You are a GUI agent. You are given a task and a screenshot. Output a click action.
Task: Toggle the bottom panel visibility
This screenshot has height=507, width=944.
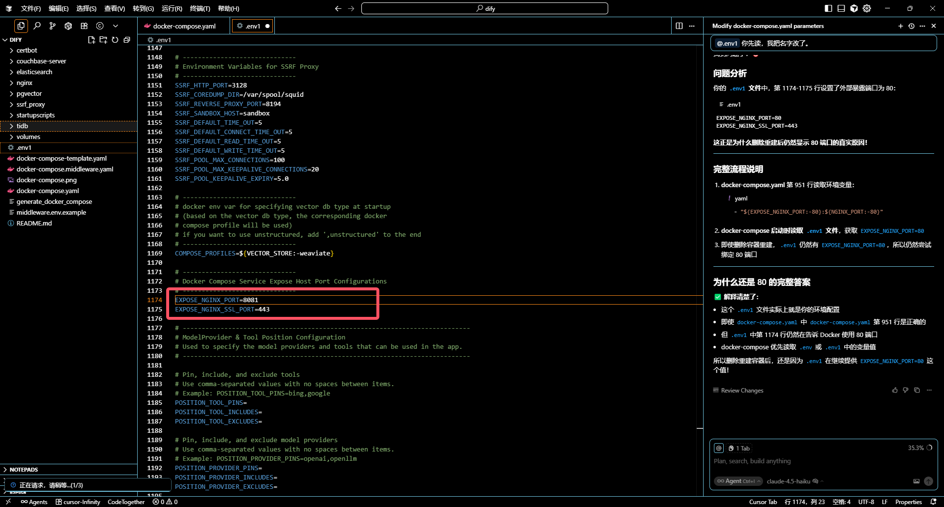coord(841,8)
